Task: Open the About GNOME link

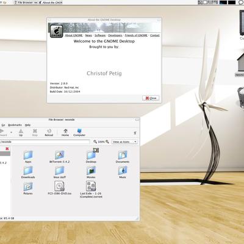Action: (74, 35)
